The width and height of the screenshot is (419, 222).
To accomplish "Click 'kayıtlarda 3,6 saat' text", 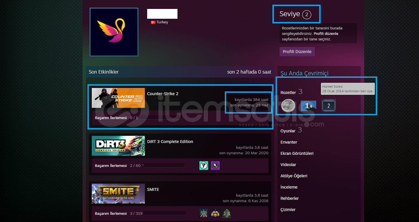I will [252, 147].
